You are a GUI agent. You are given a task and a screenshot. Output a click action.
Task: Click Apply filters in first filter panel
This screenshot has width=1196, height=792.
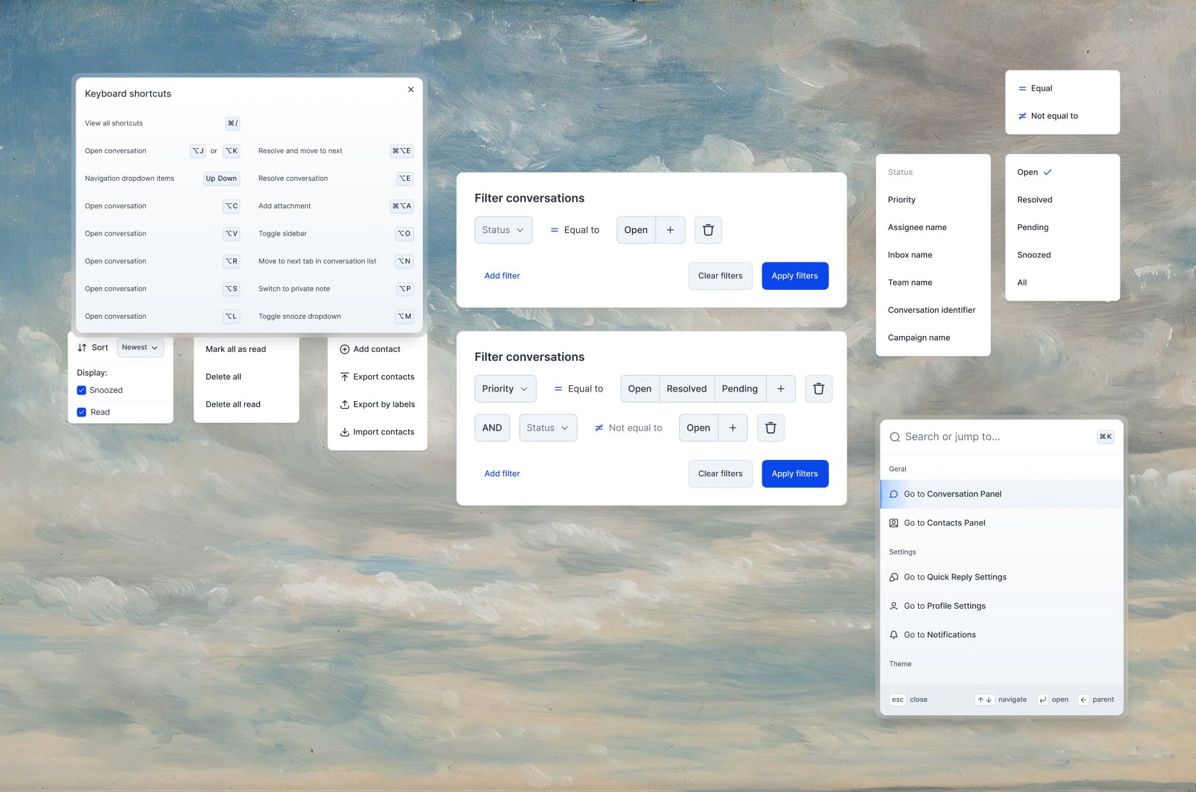(x=795, y=276)
